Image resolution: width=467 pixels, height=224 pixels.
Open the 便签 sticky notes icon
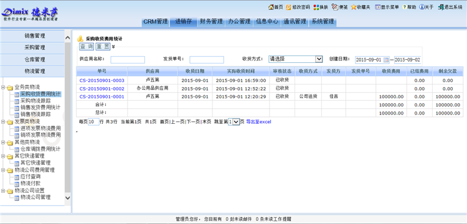click(335, 7)
